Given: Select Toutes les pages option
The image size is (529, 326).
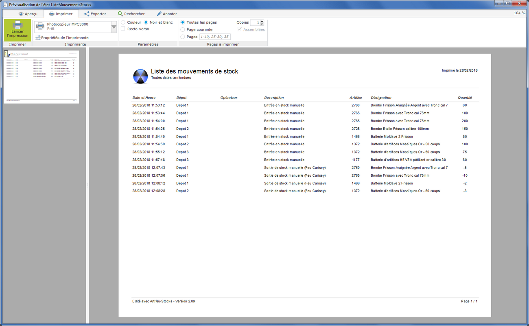Looking at the screenshot, I should click(183, 22).
